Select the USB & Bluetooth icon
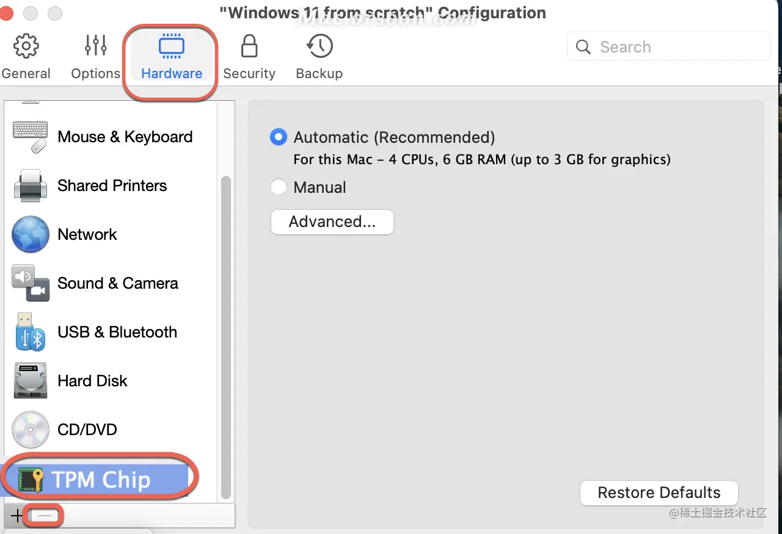Screen dimensions: 782x534 pyautogui.click(x=30, y=332)
